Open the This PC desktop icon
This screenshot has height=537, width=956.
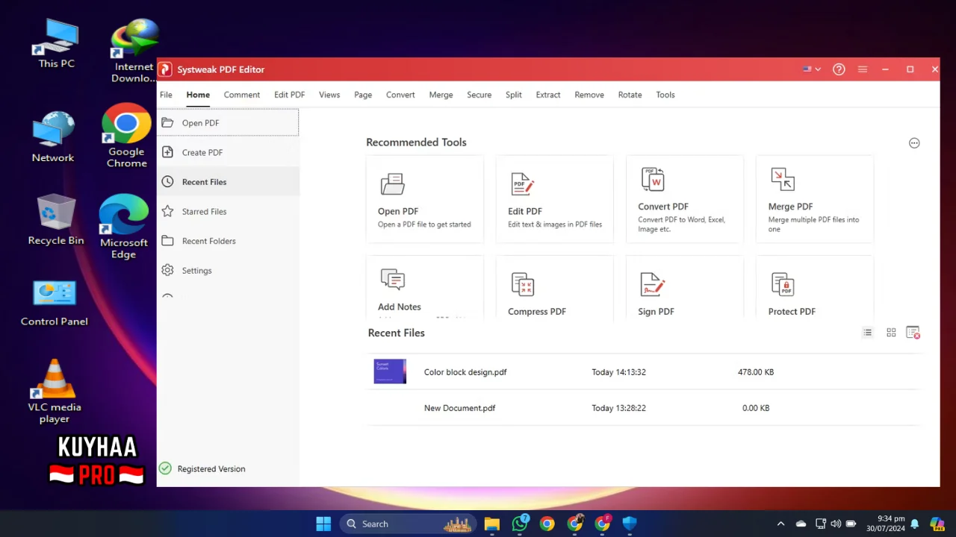pyautogui.click(x=57, y=44)
